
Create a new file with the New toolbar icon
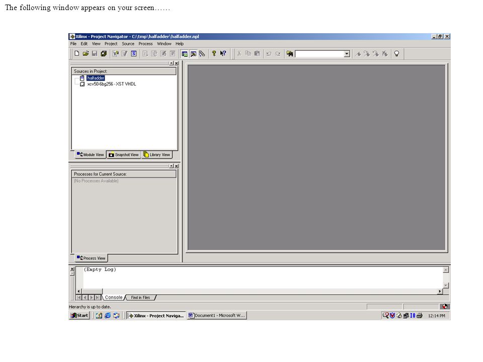[x=76, y=54]
